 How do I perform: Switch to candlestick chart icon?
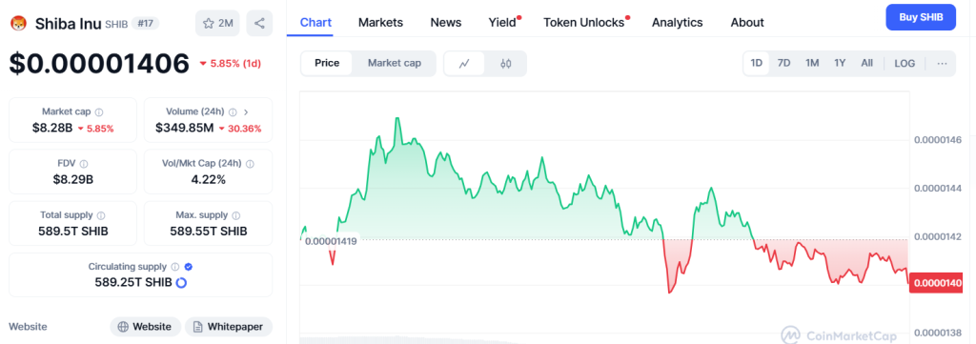[x=505, y=64]
